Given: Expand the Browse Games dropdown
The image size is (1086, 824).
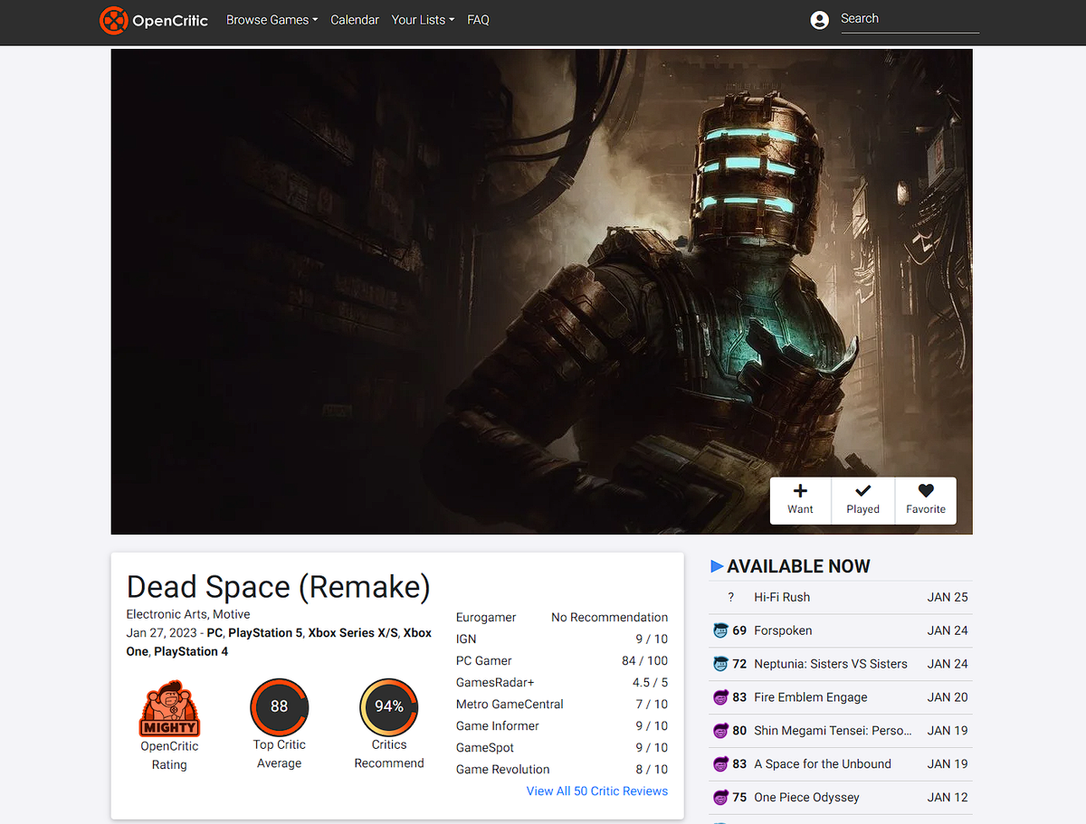Looking at the screenshot, I should [x=271, y=20].
